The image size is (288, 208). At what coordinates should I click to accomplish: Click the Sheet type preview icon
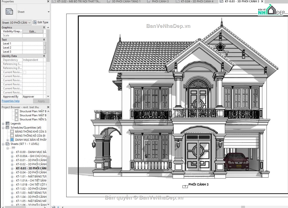tap(9, 12)
